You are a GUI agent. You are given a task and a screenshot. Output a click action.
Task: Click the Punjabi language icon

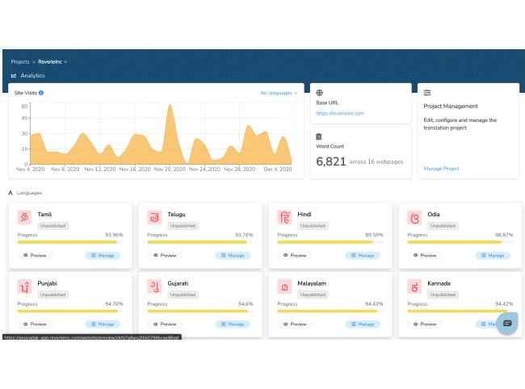(x=24, y=287)
